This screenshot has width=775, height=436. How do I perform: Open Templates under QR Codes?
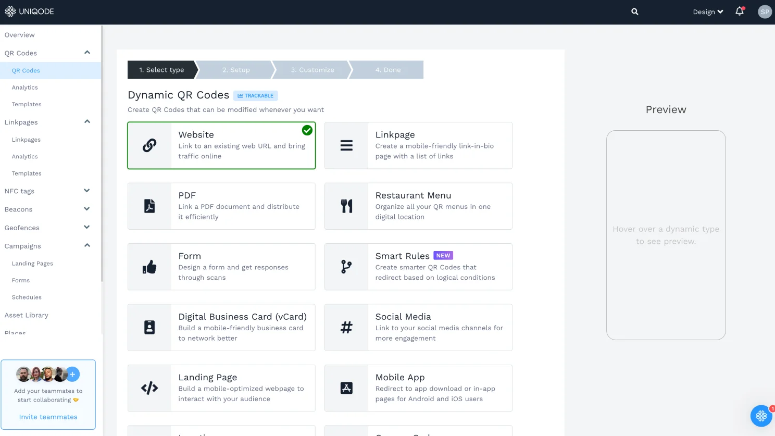(x=27, y=104)
